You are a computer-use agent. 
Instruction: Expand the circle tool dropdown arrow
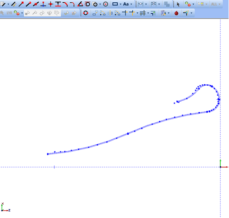[x=100, y=4]
